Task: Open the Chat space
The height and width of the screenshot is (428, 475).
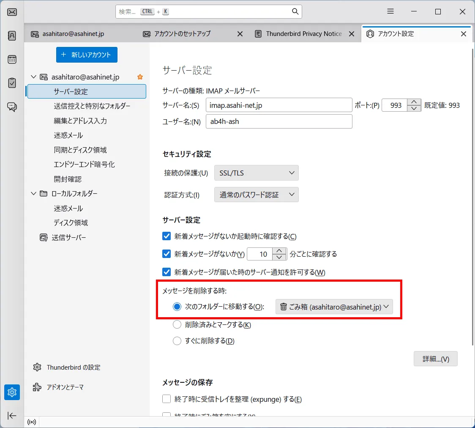Action: point(12,107)
